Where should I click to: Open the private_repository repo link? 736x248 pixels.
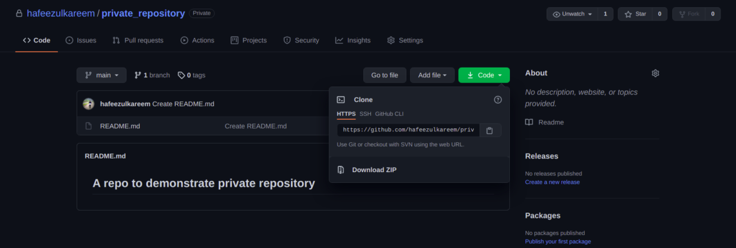[143, 13]
